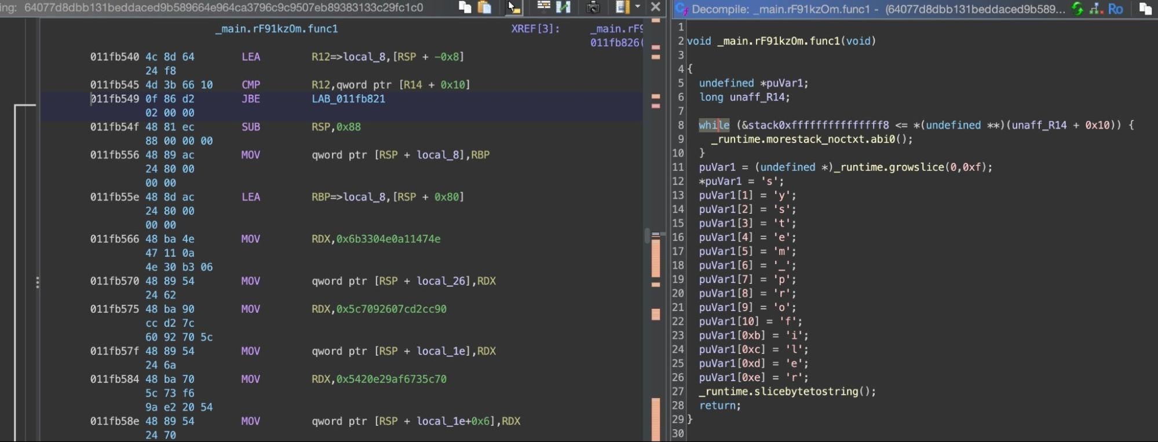Take a listing snapshot with camera icon
This screenshot has width=1158, height=442.
(593, 7)
